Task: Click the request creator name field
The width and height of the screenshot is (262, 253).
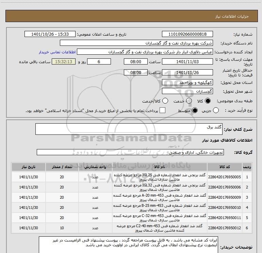Action: (x=145, y=52)
